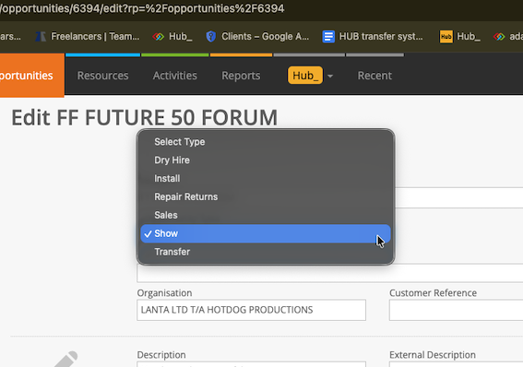
Task: Click the Freelancers bookmark favicon
Action: [x=41, y=36]
